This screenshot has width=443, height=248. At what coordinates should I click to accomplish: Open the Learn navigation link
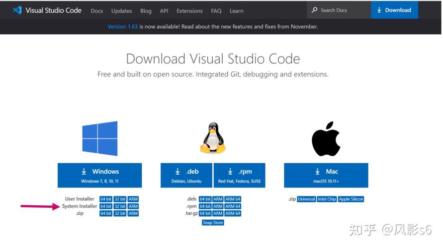pos(236,11)
